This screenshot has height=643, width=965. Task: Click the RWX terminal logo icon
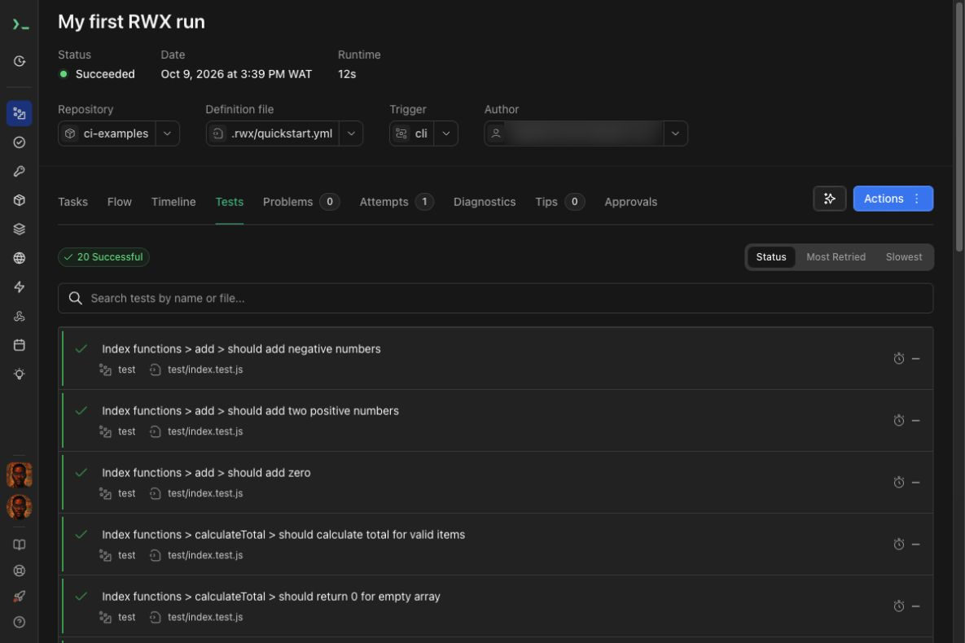click(x=20, y=24)
